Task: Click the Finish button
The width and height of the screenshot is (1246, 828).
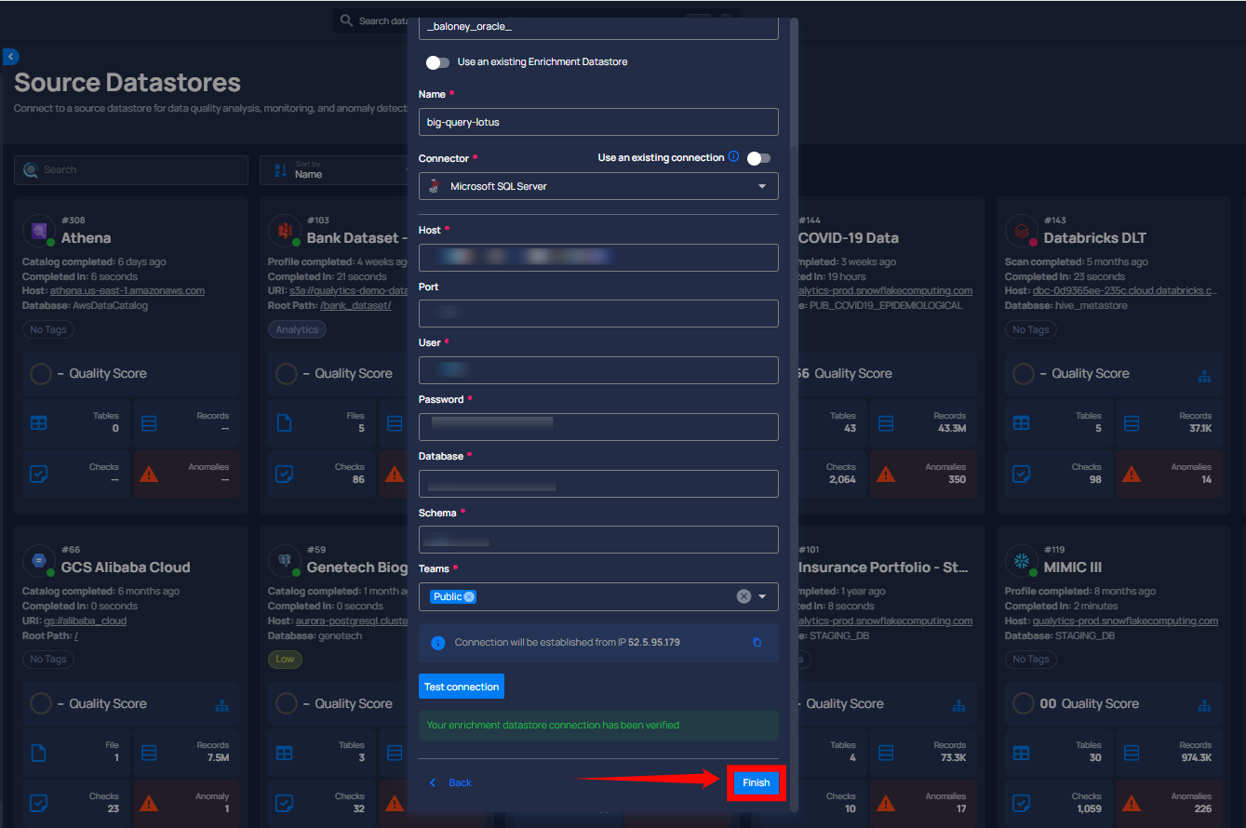Action: click(756, 782)
